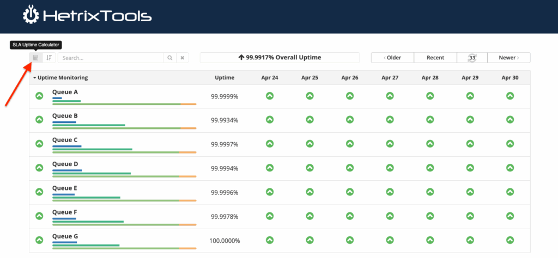
Task: Go to Older dates
Action: 392,58
